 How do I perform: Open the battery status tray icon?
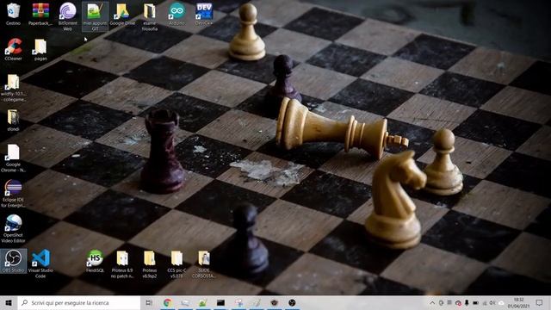point(475,302)
